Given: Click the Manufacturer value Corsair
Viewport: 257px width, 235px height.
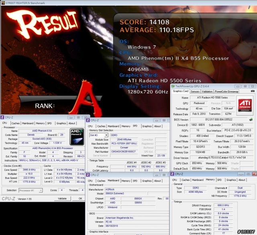Looking at the screenshot, I should 124,147.
